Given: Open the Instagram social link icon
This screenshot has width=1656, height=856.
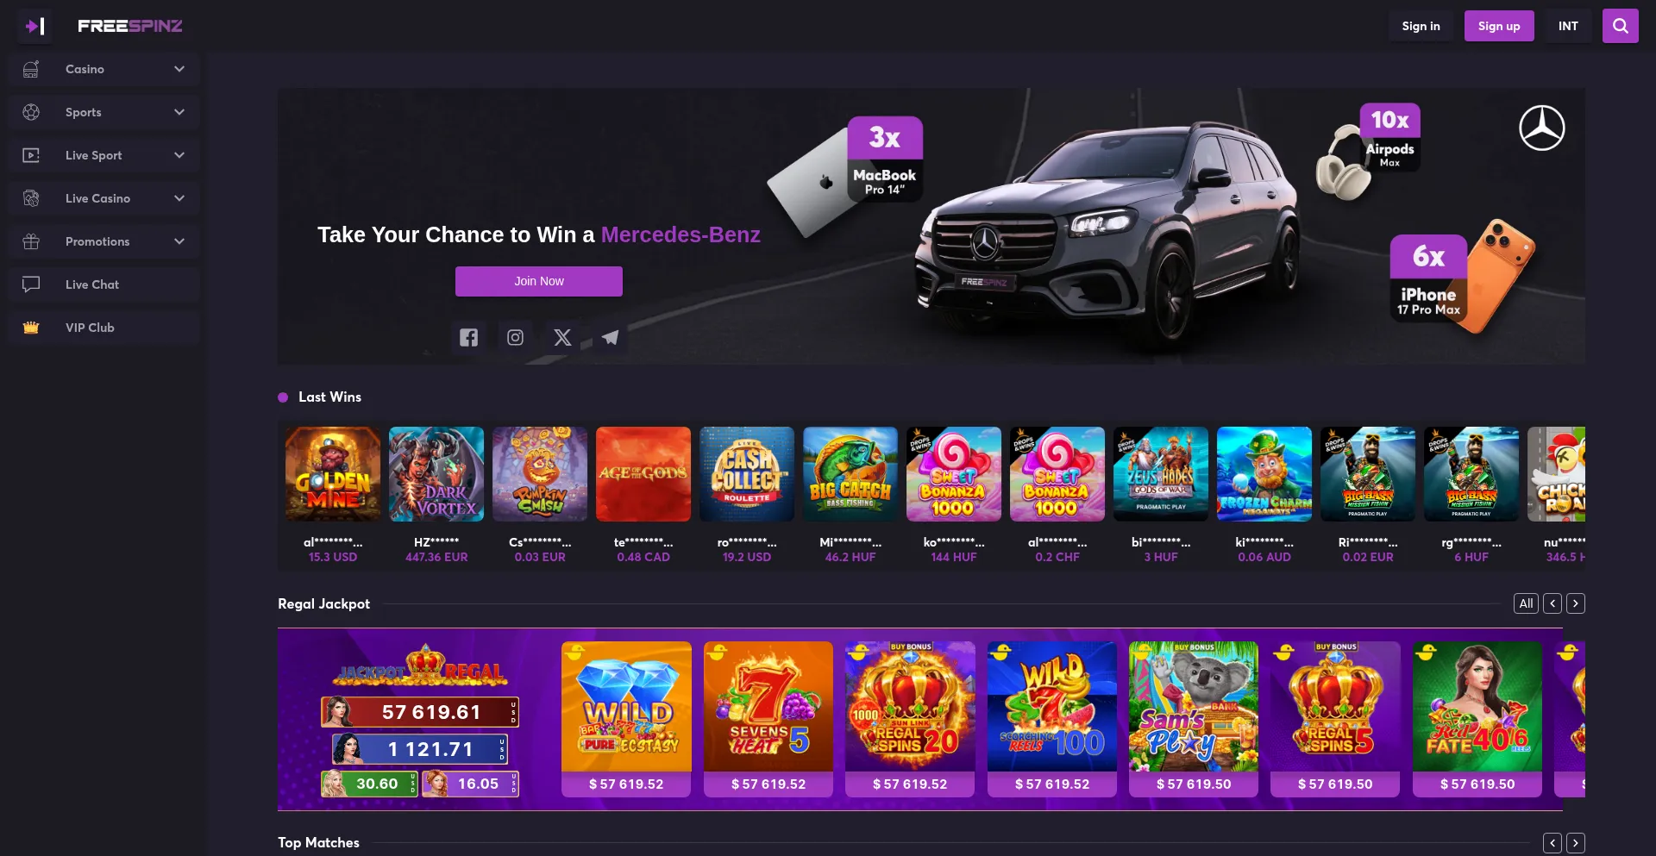Looking at the screenshot, I should click(515, 337).
